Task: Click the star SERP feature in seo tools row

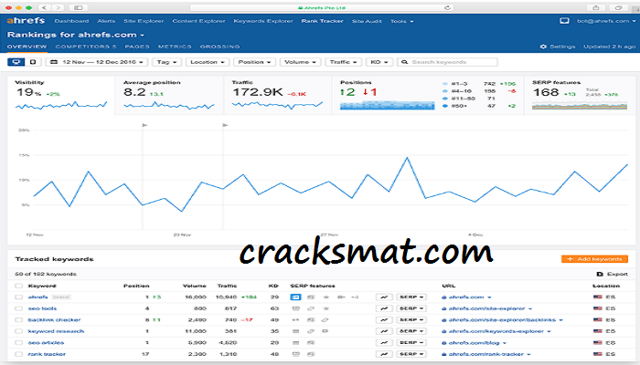Action: pyautogui.click(x=325, y=308)
